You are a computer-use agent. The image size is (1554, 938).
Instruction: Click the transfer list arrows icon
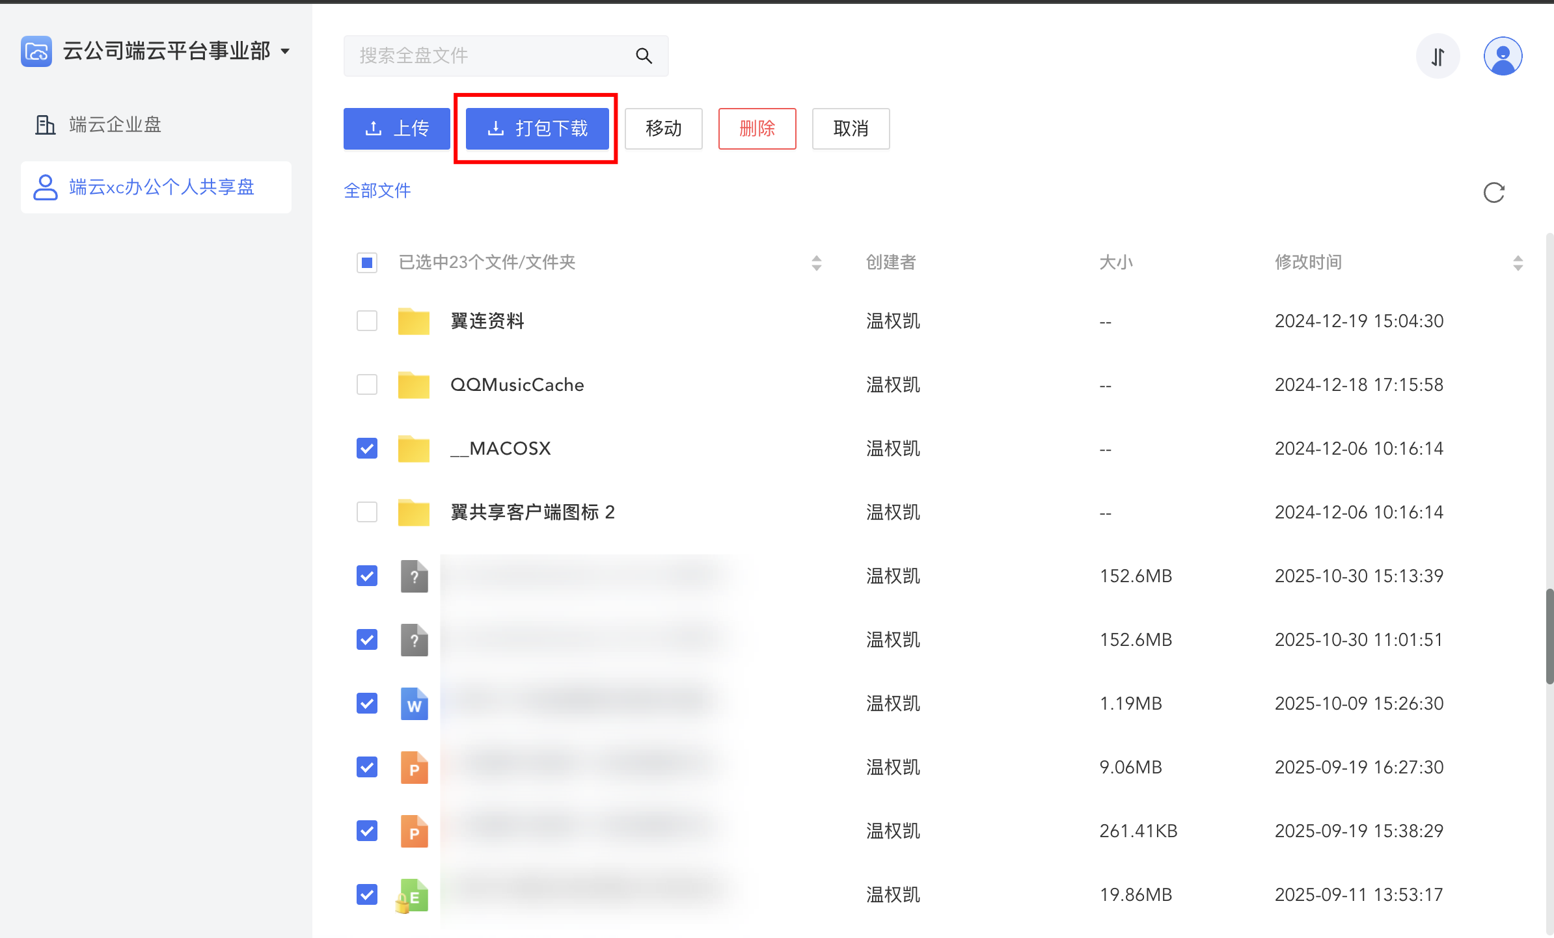[1438, 57]
